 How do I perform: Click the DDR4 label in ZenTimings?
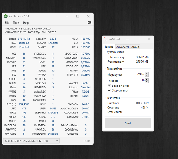(x=87, y=141)
